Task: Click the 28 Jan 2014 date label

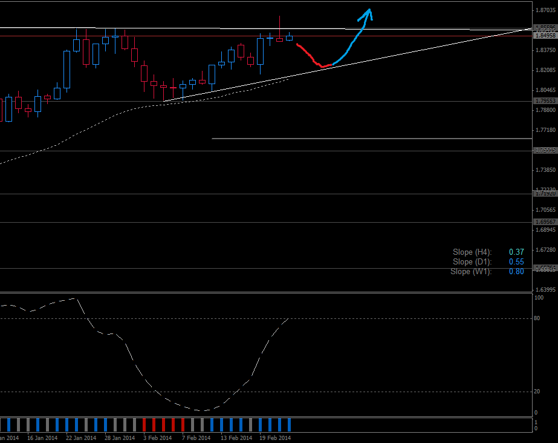Action: click(x=120, y=438)
